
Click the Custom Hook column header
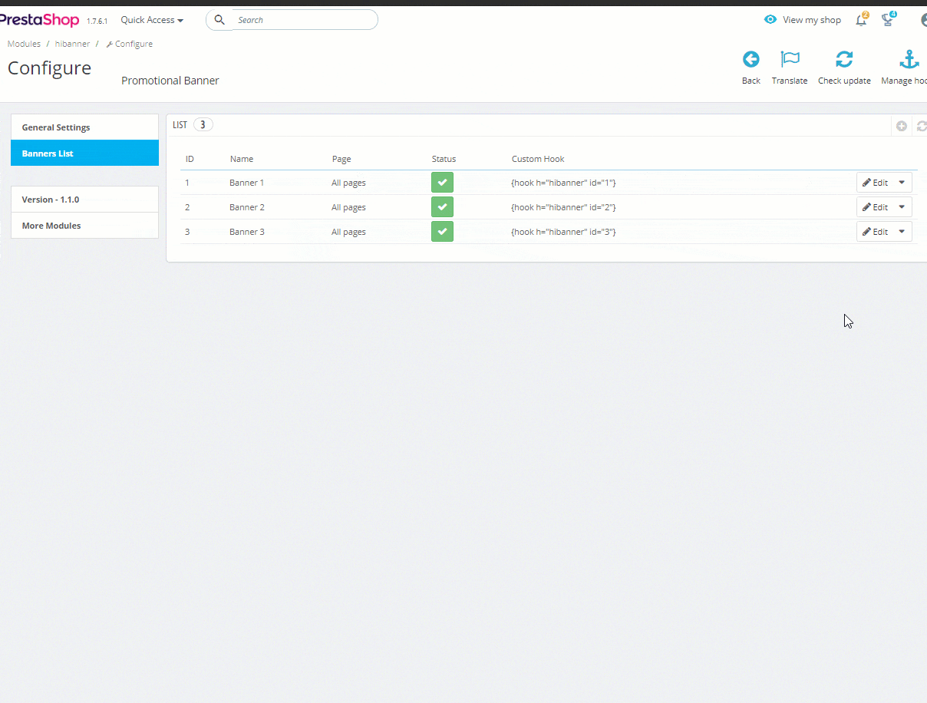point(538,159)
